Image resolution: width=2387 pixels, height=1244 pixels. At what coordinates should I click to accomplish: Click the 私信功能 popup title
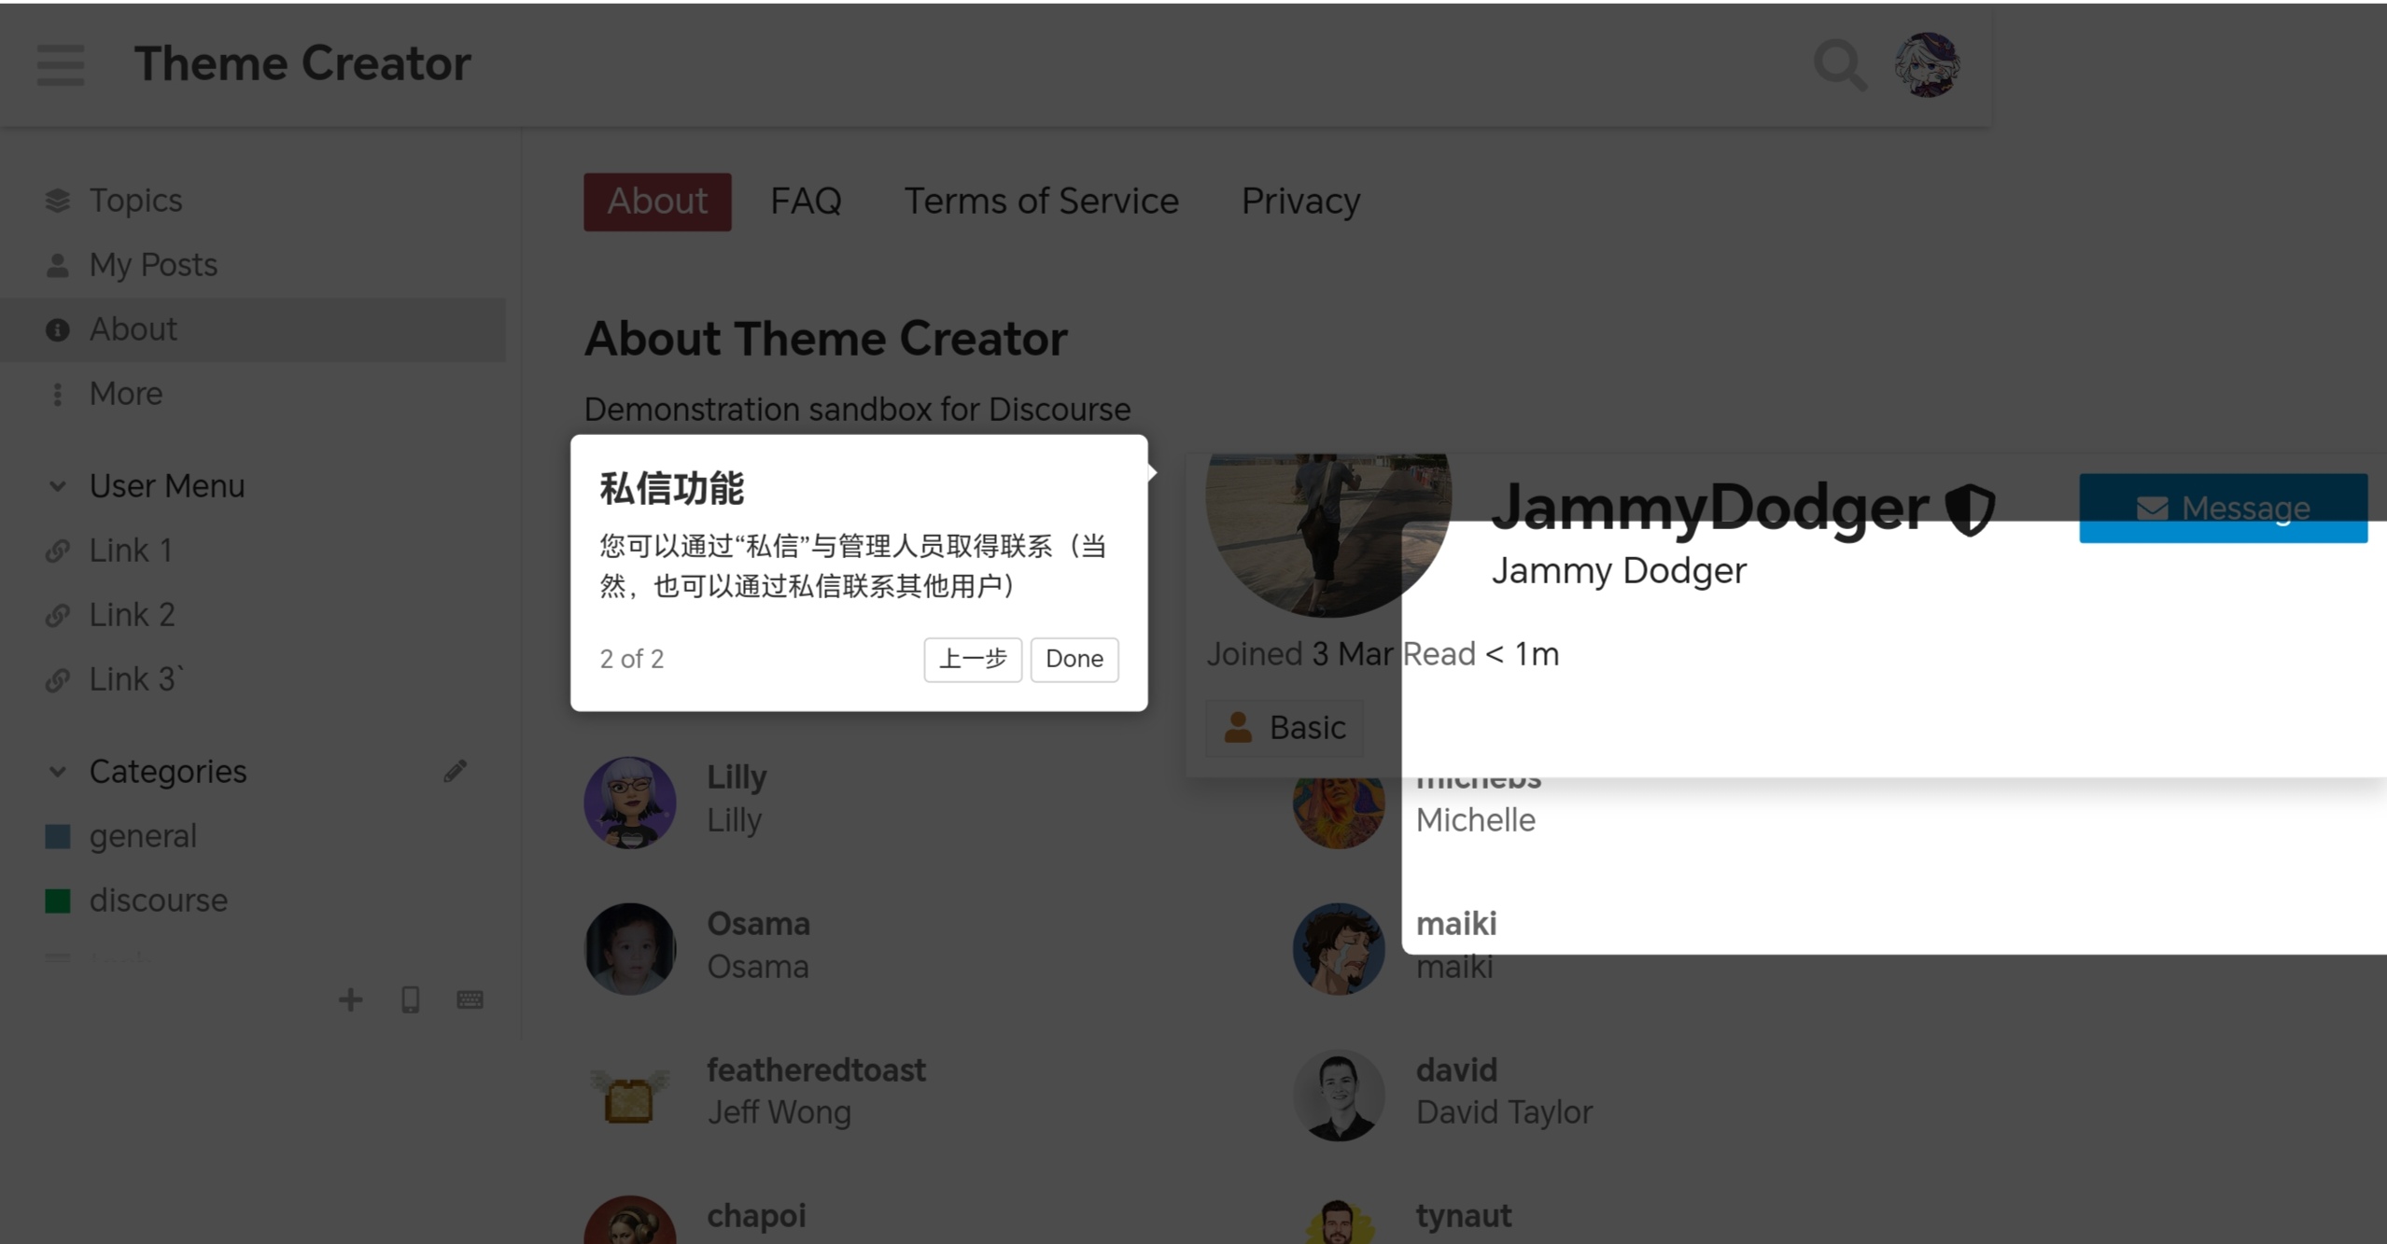tap(671, 488)
